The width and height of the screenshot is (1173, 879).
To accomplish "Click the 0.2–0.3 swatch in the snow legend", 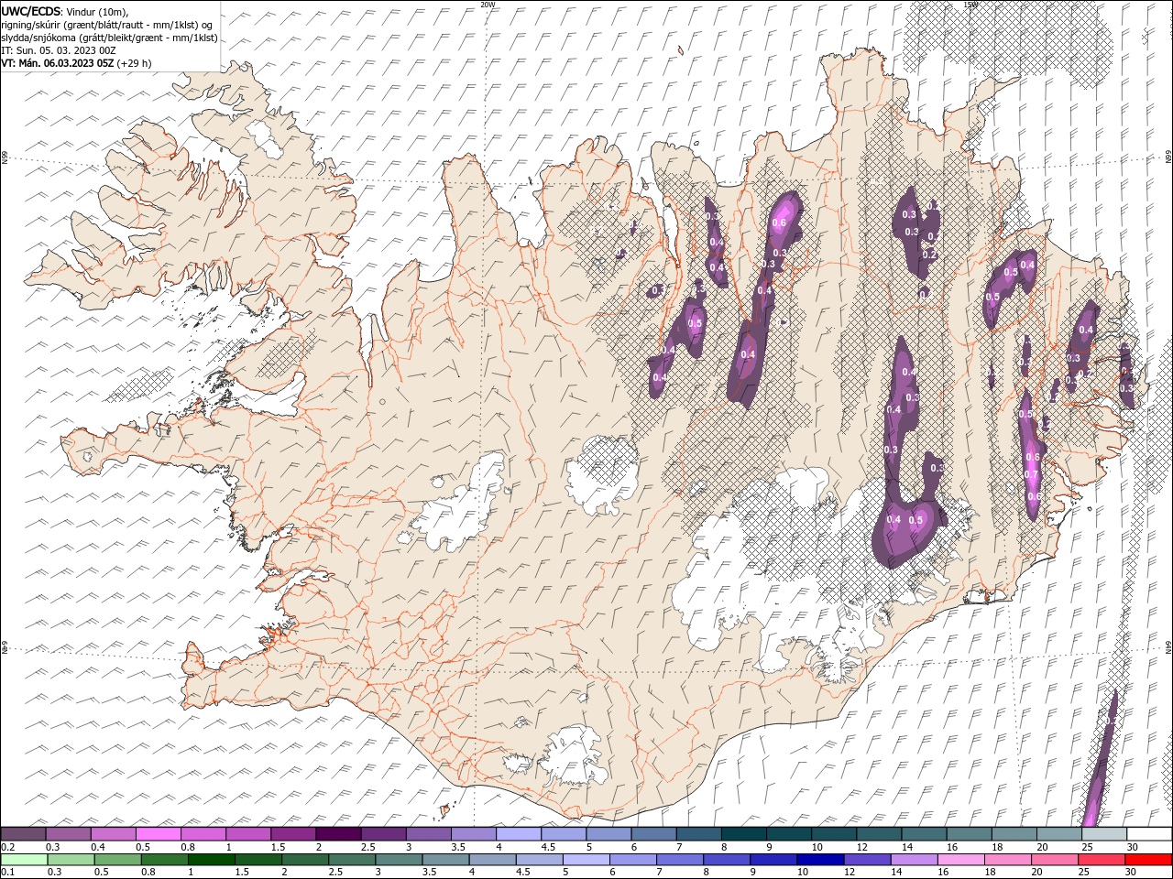I will click(24, 834).
